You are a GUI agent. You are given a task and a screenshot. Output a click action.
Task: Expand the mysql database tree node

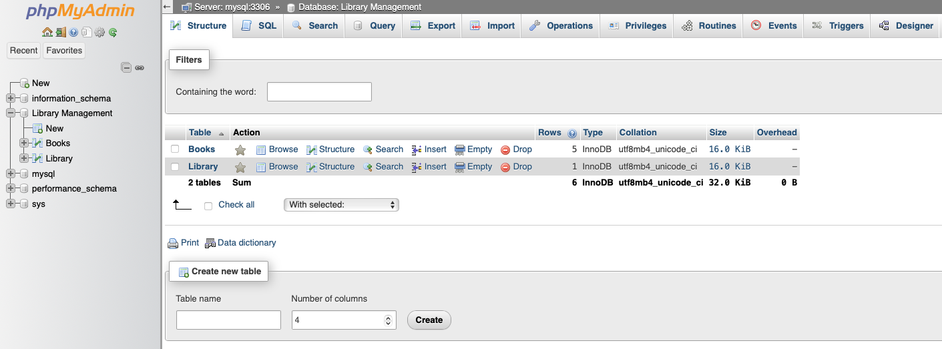click(x=11, y=173)
